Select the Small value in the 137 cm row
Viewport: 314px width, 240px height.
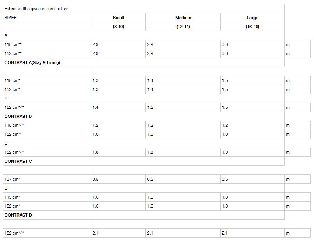(95, 179)
